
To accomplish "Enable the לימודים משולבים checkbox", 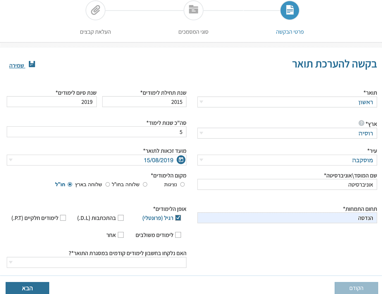I will click(178, 235).
